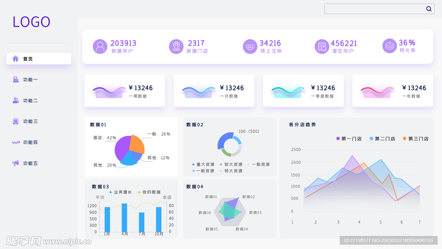
Task: Click the 功能一 gear icon
Action: 15,80
